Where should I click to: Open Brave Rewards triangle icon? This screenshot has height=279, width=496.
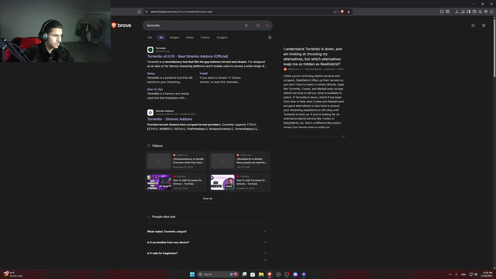tap(348, 12)
